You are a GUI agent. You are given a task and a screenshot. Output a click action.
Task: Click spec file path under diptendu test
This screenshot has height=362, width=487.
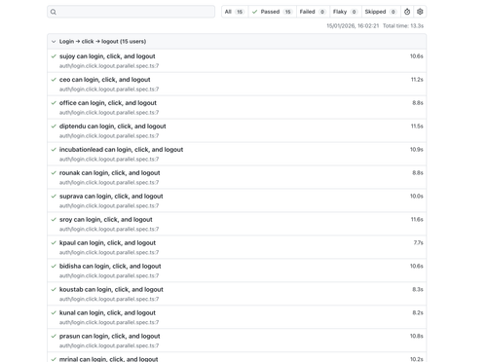109,136
